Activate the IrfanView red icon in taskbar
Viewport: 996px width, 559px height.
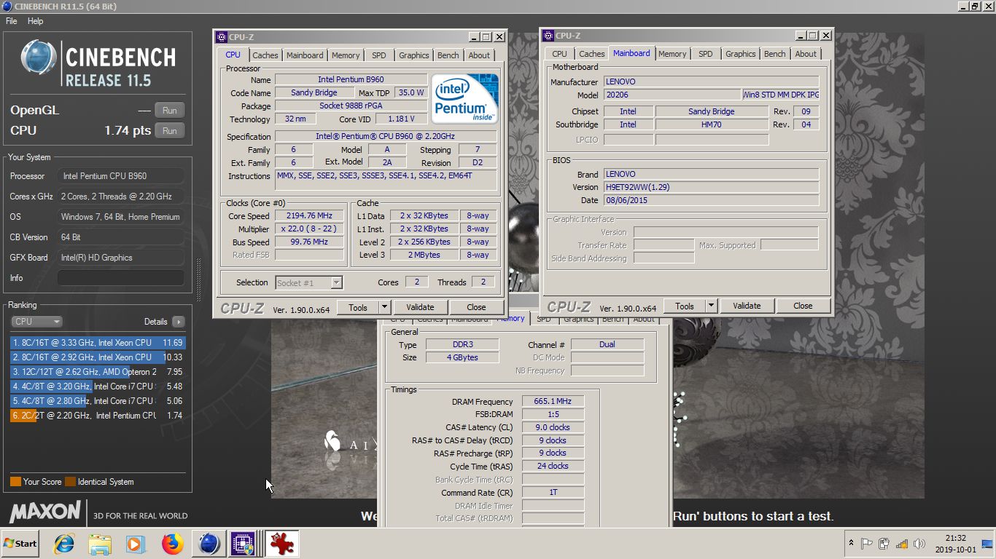click(x=281, y=544)
